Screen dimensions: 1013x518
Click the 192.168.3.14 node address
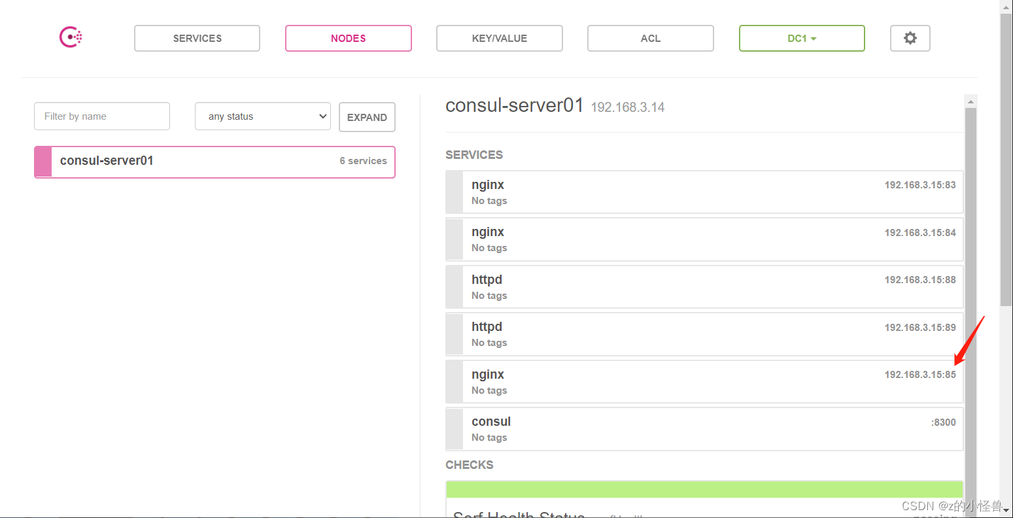coord(627,107)
